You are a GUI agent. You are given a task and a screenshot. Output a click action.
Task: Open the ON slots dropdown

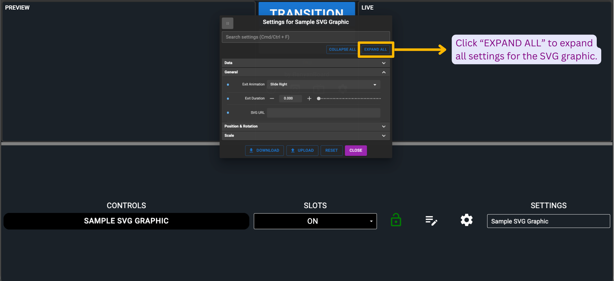pos(315,221)
